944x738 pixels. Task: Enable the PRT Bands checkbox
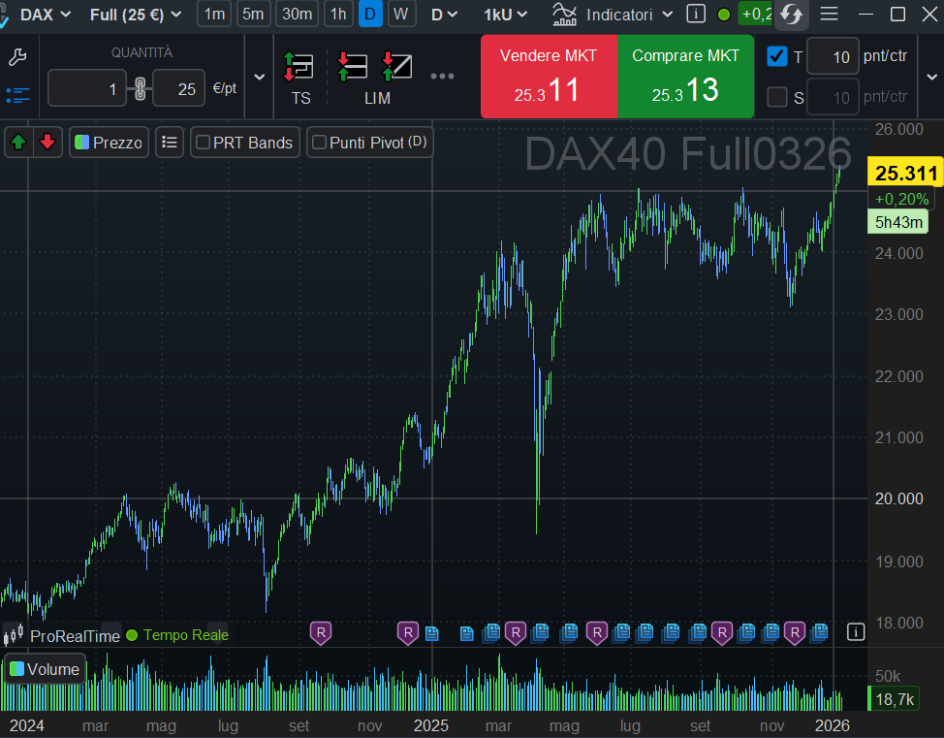204,143
